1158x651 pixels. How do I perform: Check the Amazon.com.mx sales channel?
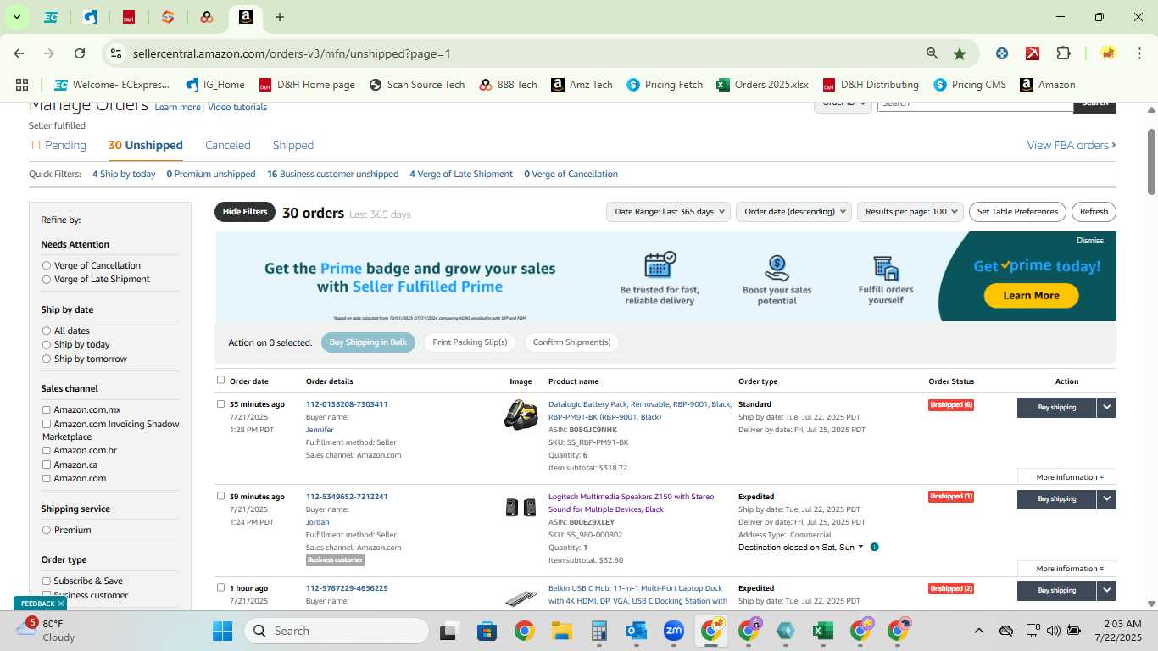(x=47, y=409)
